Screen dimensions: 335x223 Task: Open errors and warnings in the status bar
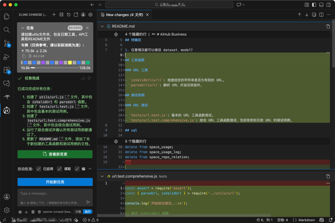pyautogui.click(x=91, y=220)
